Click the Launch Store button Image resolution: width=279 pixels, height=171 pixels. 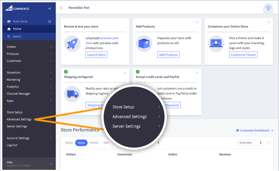(x=96, y=54)
